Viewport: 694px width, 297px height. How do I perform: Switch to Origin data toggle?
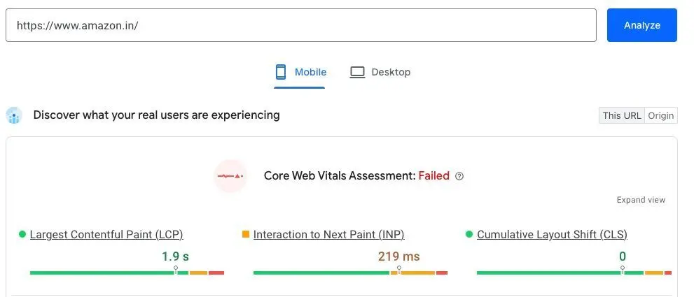[661, 115]
